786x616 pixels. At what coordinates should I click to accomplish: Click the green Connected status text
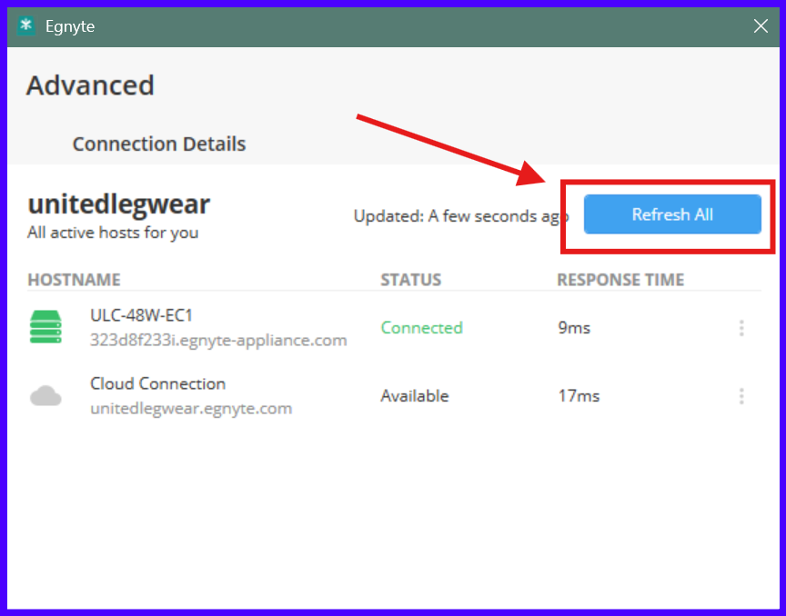pyautogui.click(x=421, y=327)
